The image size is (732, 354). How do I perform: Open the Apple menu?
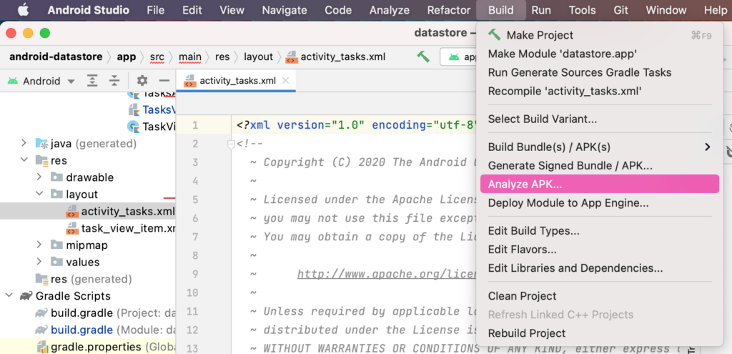24,10
